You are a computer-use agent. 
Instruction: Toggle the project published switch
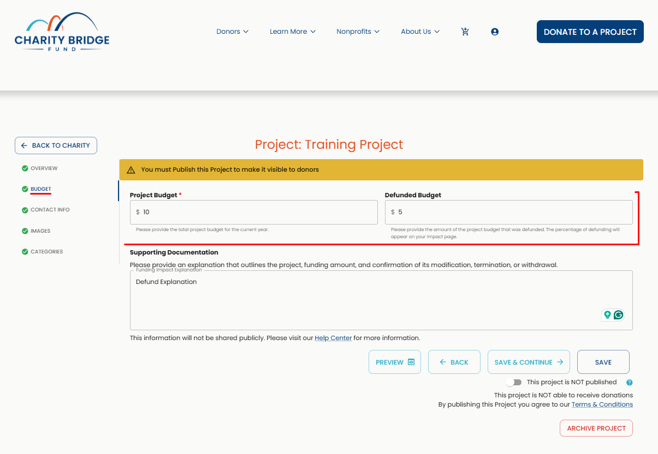514,382
